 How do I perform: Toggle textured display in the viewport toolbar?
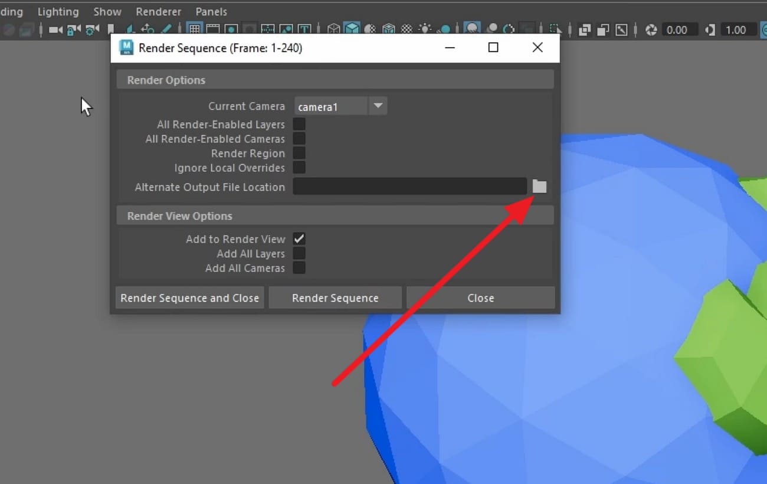[407, 30]
